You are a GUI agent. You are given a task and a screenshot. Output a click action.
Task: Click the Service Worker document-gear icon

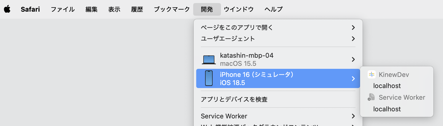pyautogui.click(x=371, y=97)
